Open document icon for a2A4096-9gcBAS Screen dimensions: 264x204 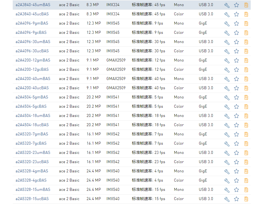coord(246,33)
